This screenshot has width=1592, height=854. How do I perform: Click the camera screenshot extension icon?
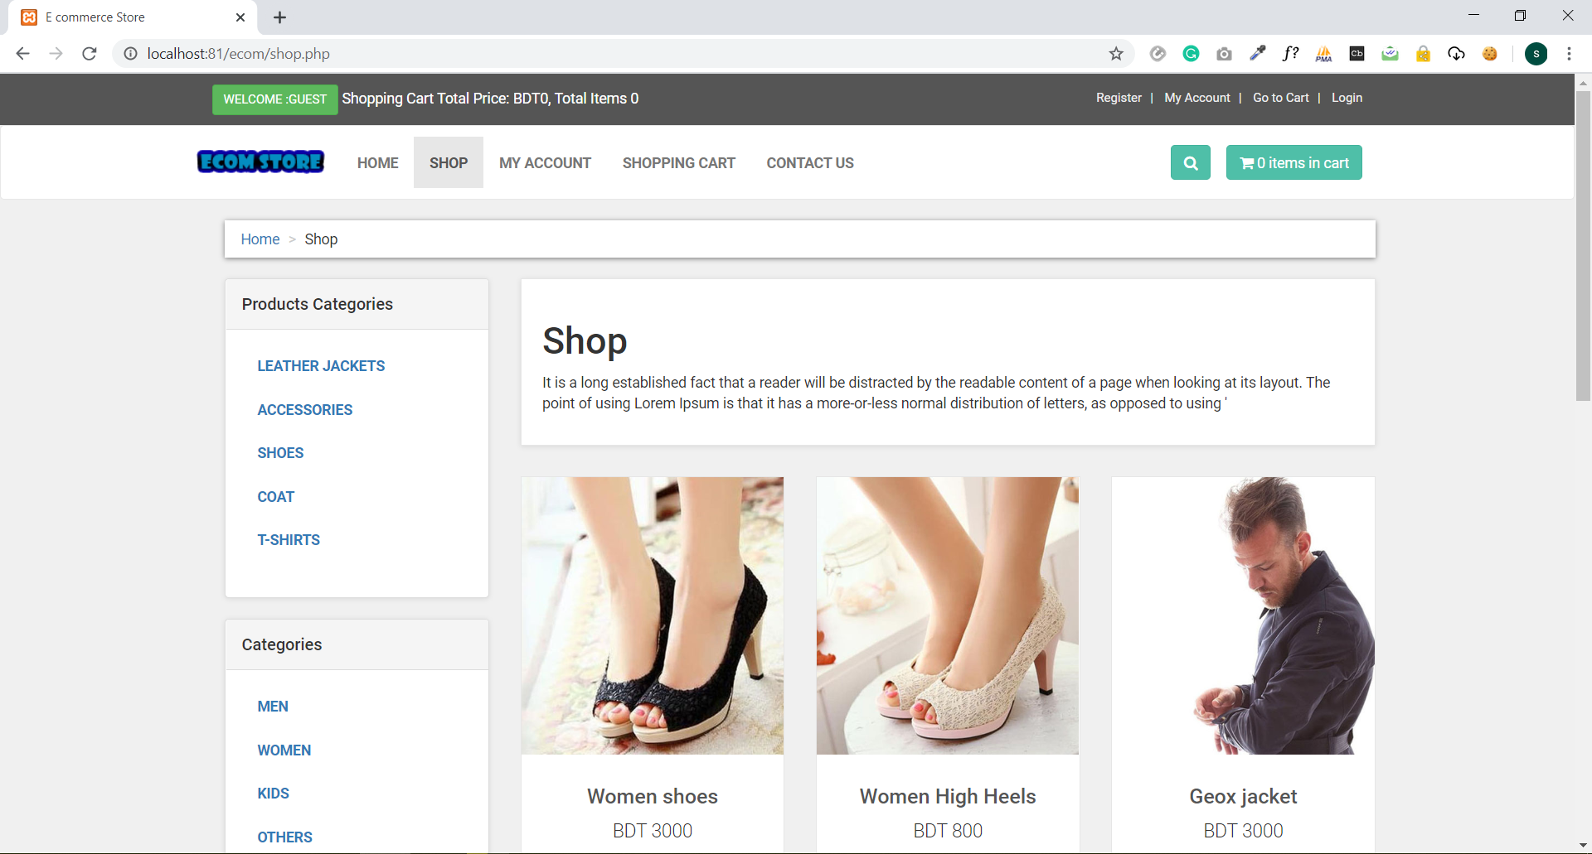click(x=1224, y=54)
